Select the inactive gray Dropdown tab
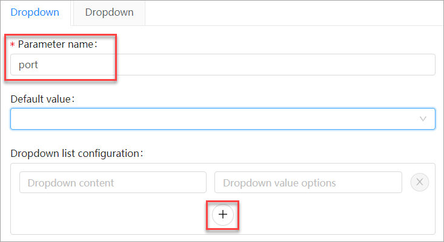Viewport: 444px width, 242px height. click(x=109, y=12)
